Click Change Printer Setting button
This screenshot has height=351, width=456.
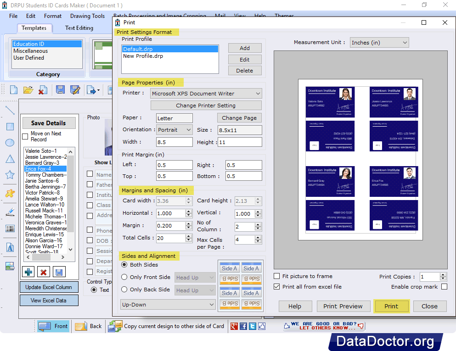point(206,106)
